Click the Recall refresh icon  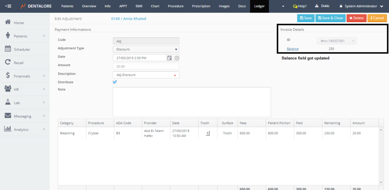[x=8, y=62]
